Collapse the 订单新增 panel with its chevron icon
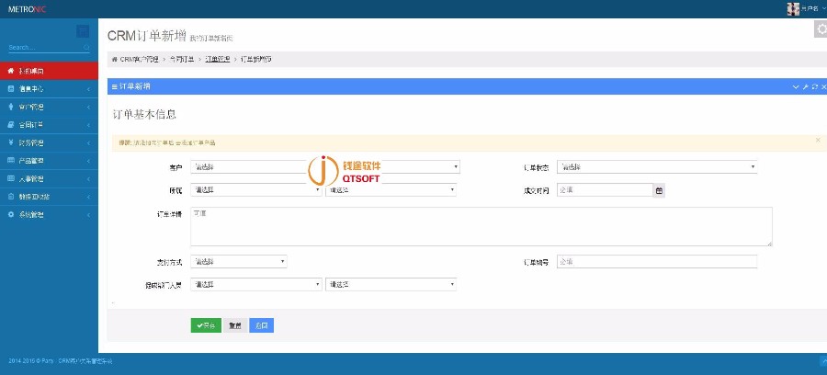The width and height of the screenshot is (827, 375). pyautogui.click(x=796, y=86)
